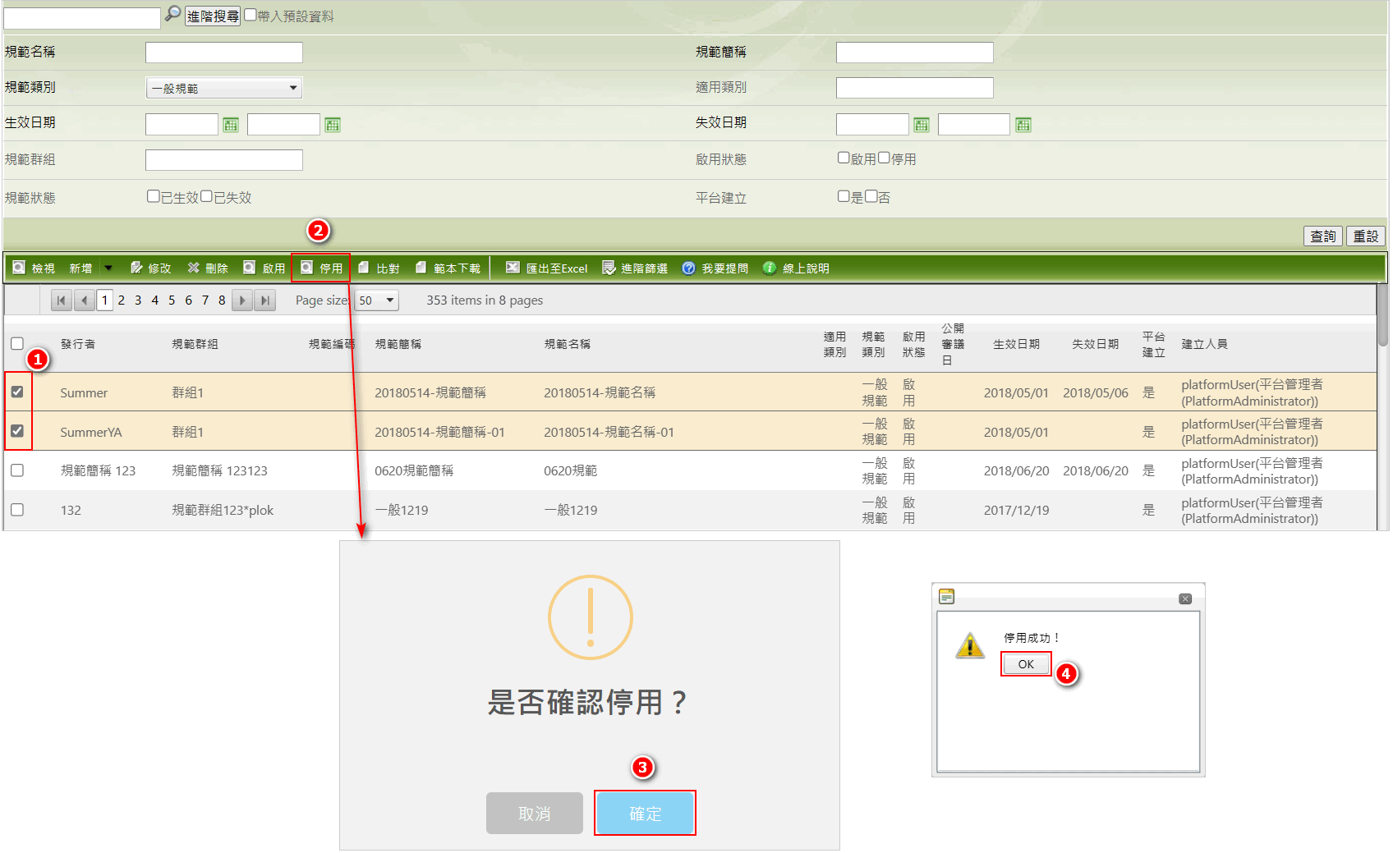Open 線上說明 from toolbar
The height and width of the screenshot is (853, 1393).
point(796,268)
